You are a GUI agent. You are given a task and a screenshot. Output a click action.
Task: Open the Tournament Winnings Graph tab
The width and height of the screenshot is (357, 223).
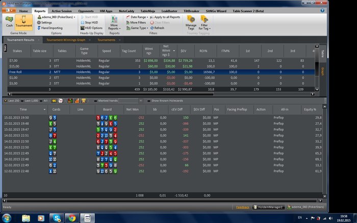click(x=66, y=40)
